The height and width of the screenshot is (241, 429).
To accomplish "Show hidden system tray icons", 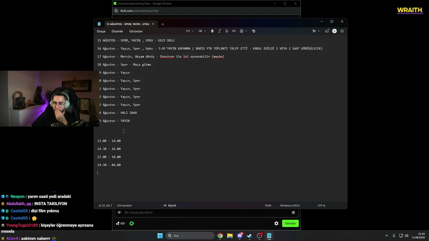I will 386,236.
